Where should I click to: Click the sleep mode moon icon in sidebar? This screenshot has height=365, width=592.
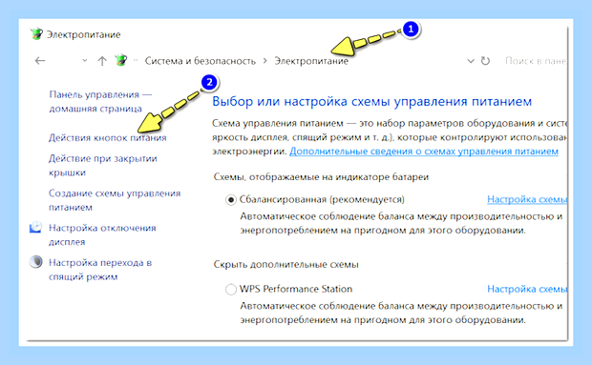tap(36, 262)
